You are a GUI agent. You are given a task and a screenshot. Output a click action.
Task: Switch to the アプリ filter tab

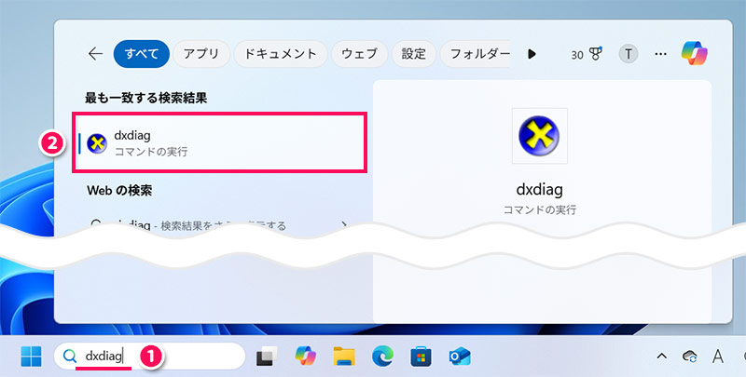pyautogui.click(x=201, y=54)
